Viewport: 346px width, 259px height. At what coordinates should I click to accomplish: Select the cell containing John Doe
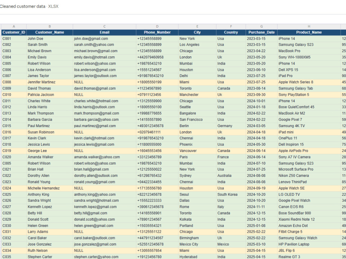tap(49, 39)
